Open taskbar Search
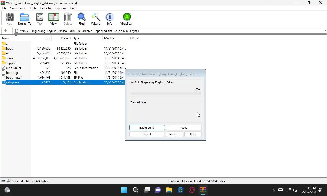327x196 pixels. [136, 190]
